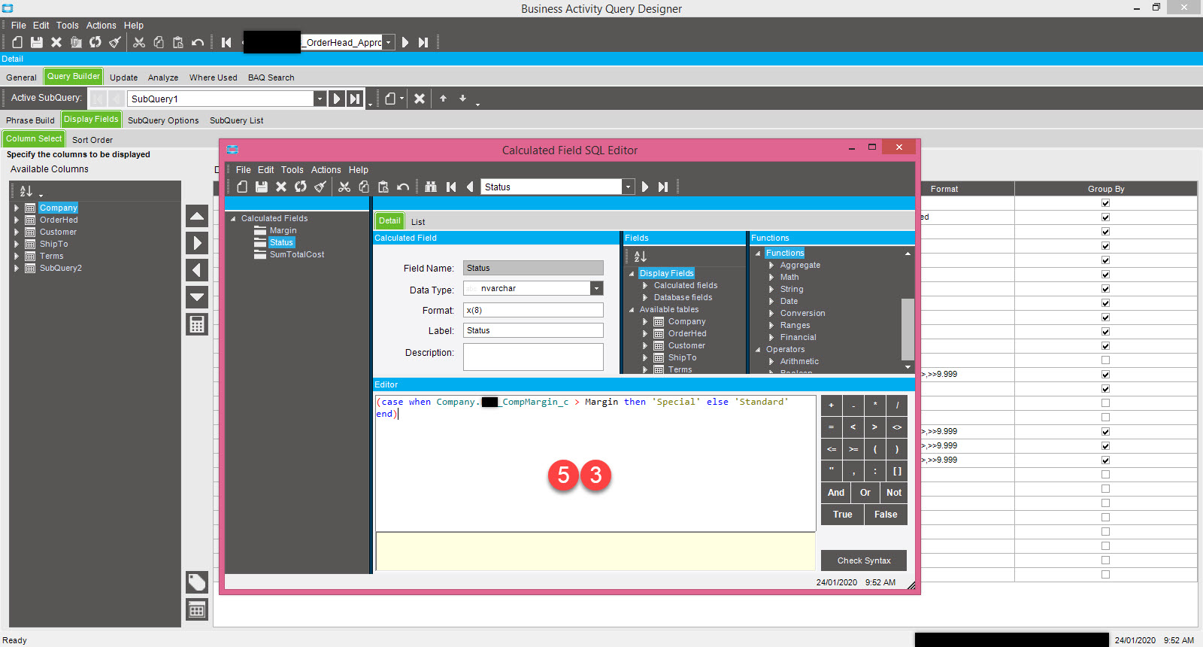This screenshot has height=647, width=1203.
Task: Move subquery down with the down arrow
Action: 463,99
